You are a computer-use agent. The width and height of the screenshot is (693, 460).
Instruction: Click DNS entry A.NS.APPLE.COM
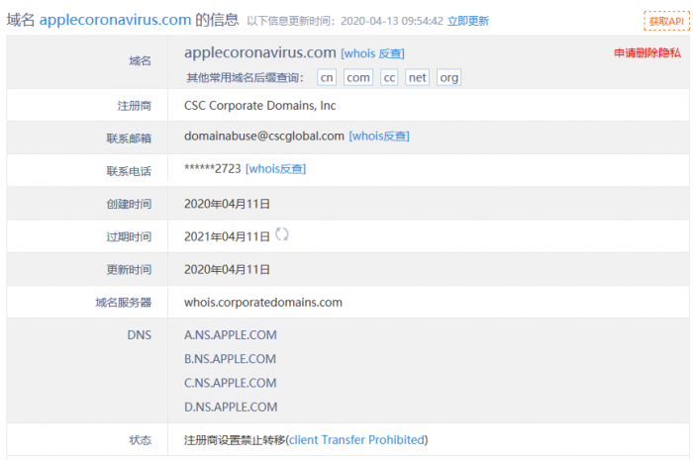point(231,335)
